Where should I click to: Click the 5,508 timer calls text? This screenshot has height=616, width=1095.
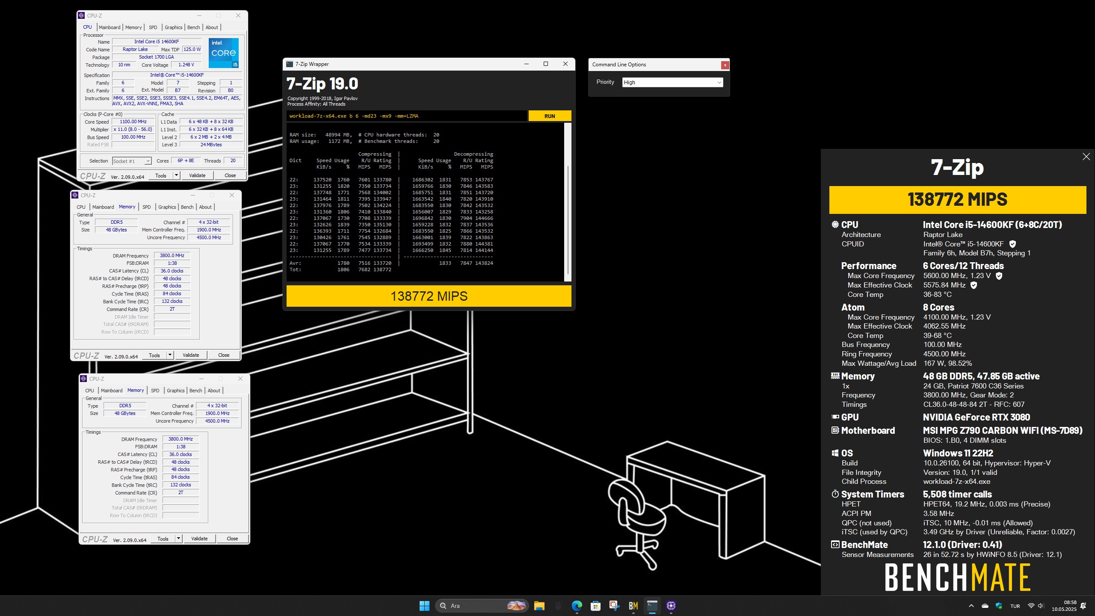coord(957,494)
